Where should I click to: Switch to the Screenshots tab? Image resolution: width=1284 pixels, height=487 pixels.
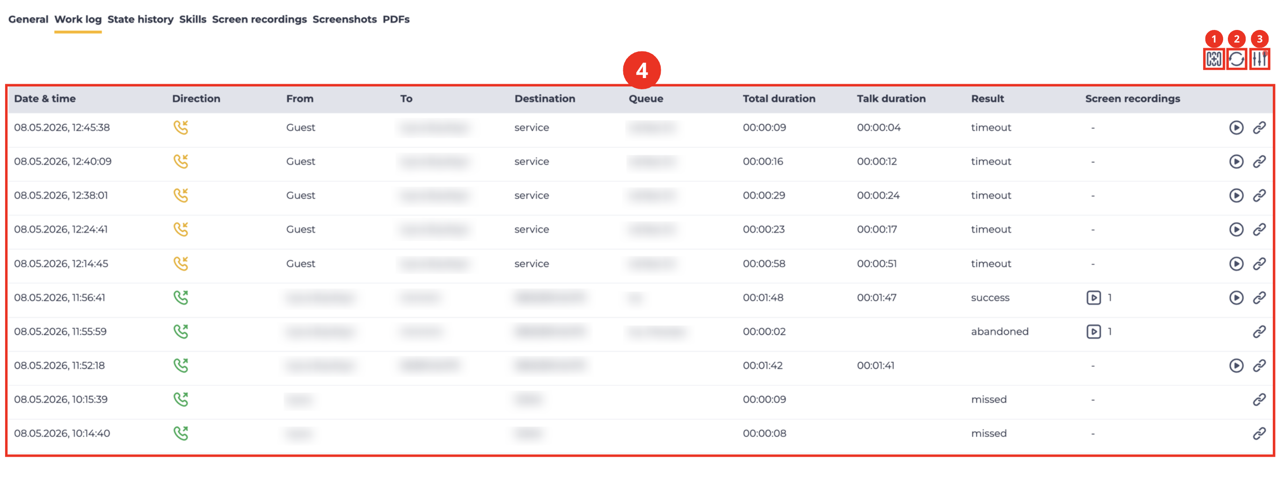(x=344, y=20)
